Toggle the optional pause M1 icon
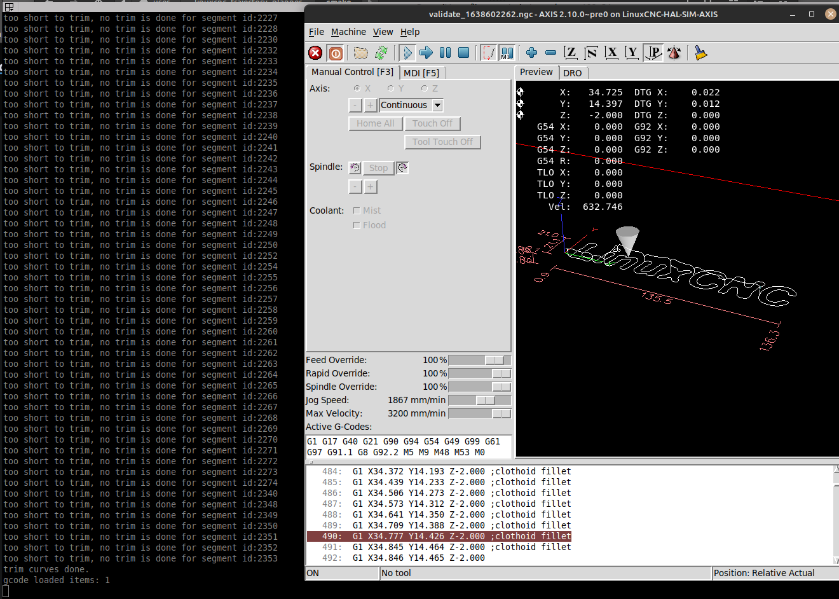Screen dimensions: 839x599 click(x=507, y=53)
